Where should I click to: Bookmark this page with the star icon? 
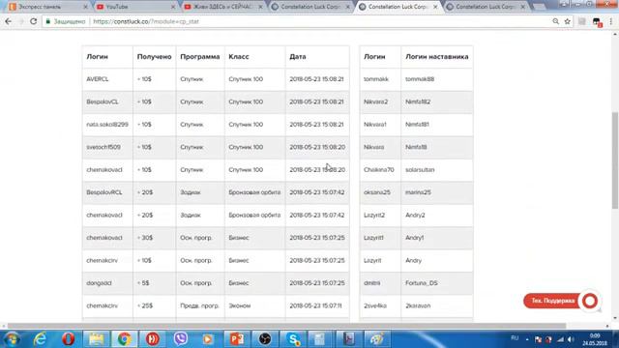(x=568, y=21)
